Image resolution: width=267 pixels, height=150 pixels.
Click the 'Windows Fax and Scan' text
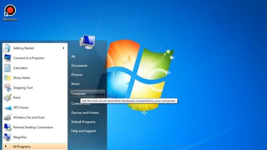click(x=29, y=117)
